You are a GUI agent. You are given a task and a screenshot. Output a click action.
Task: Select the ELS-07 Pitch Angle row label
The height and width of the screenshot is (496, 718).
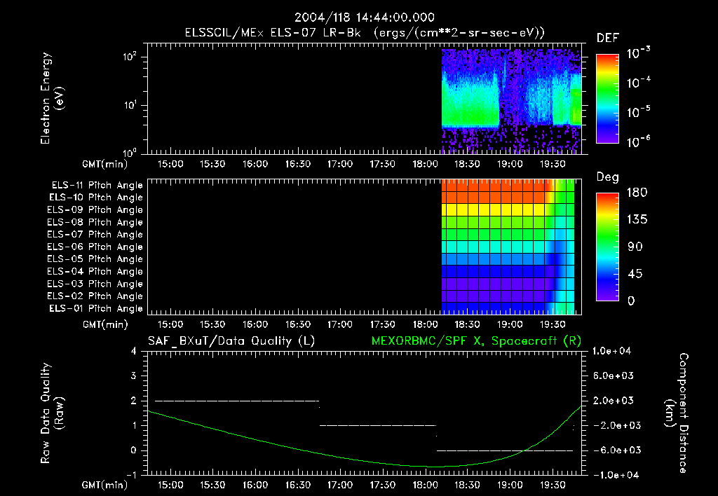pyautogui.click(x=95, y=235)
